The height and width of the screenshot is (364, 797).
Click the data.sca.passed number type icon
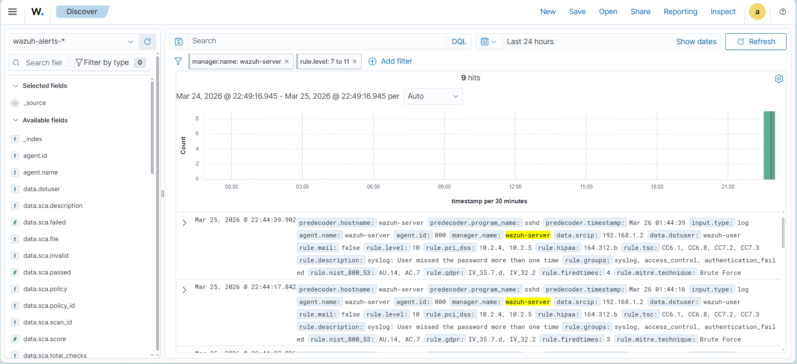[x=15, y=272]
